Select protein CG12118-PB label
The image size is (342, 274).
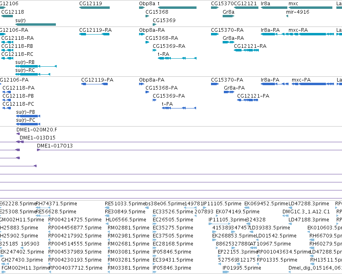tap(18, 96)
